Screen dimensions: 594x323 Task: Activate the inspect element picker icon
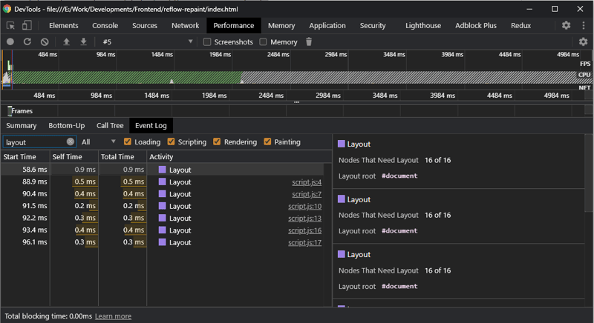click(10, 25)
